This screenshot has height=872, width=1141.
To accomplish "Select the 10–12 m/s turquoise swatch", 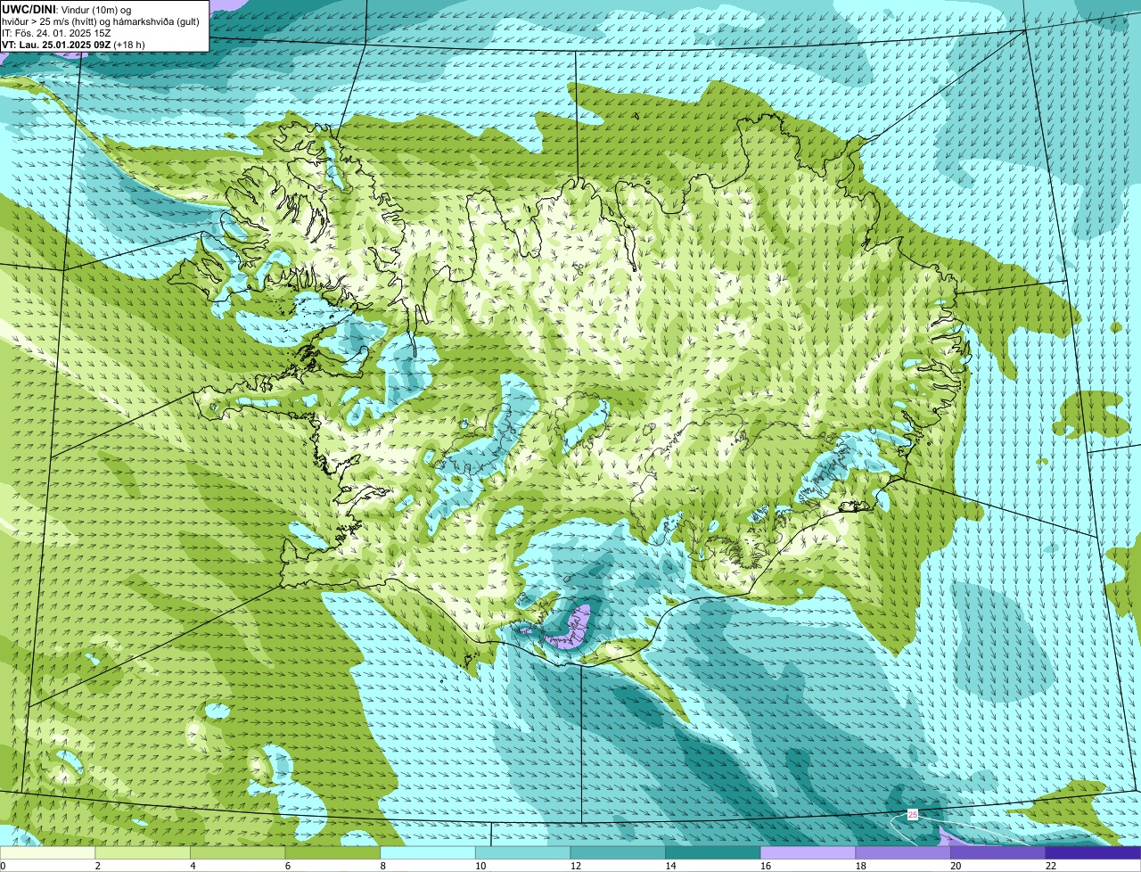I will click(x=523, y=852).
